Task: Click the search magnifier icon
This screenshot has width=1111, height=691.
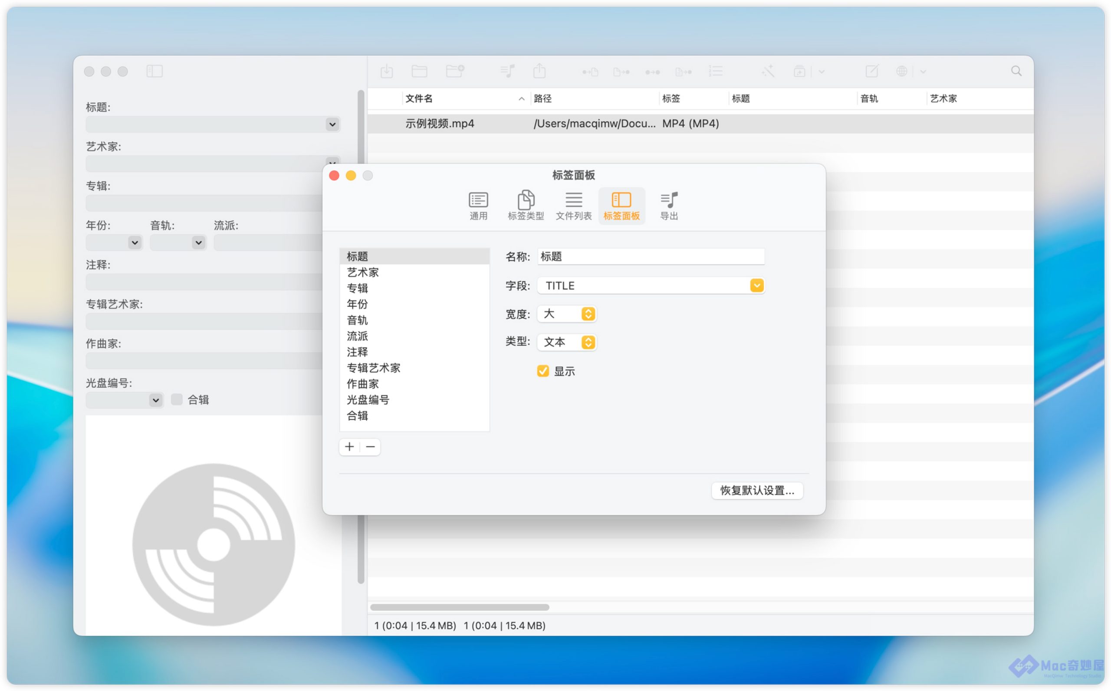Action: click(x=1016, y=71)
